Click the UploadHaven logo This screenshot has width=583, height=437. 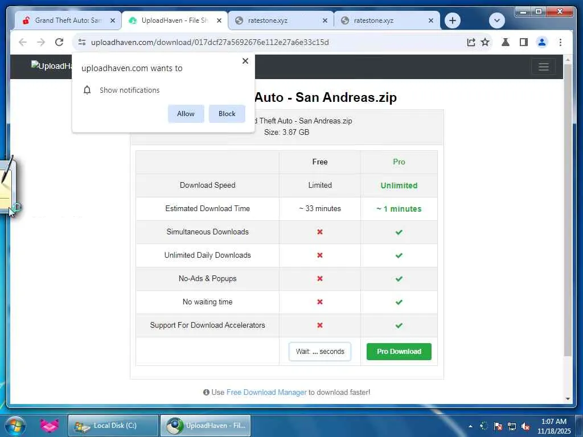[51, 66]
